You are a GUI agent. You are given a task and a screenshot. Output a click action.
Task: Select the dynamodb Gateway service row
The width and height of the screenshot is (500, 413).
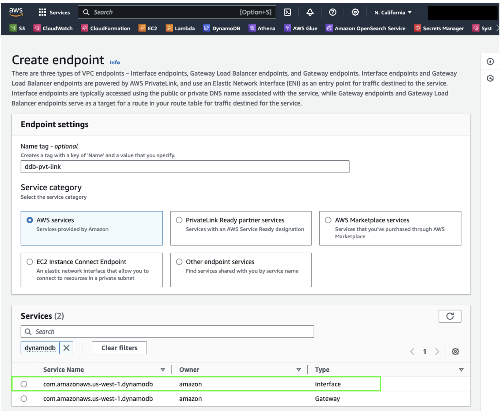24,399
